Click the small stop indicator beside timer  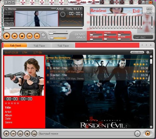point(82,17)
